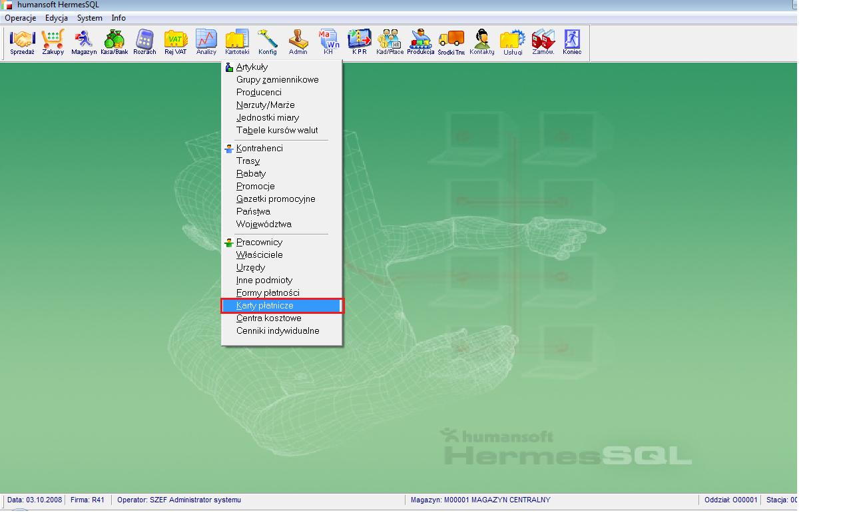
Task: Click the Kartoteki toolbar icon
Action: [237, 42]
